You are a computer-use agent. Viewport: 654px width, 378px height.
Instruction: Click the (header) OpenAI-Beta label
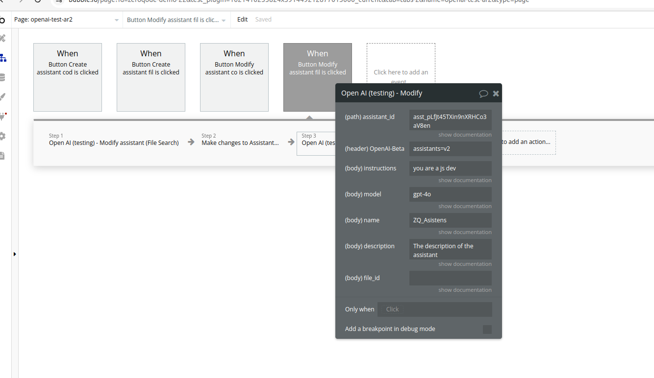point(375,148)
